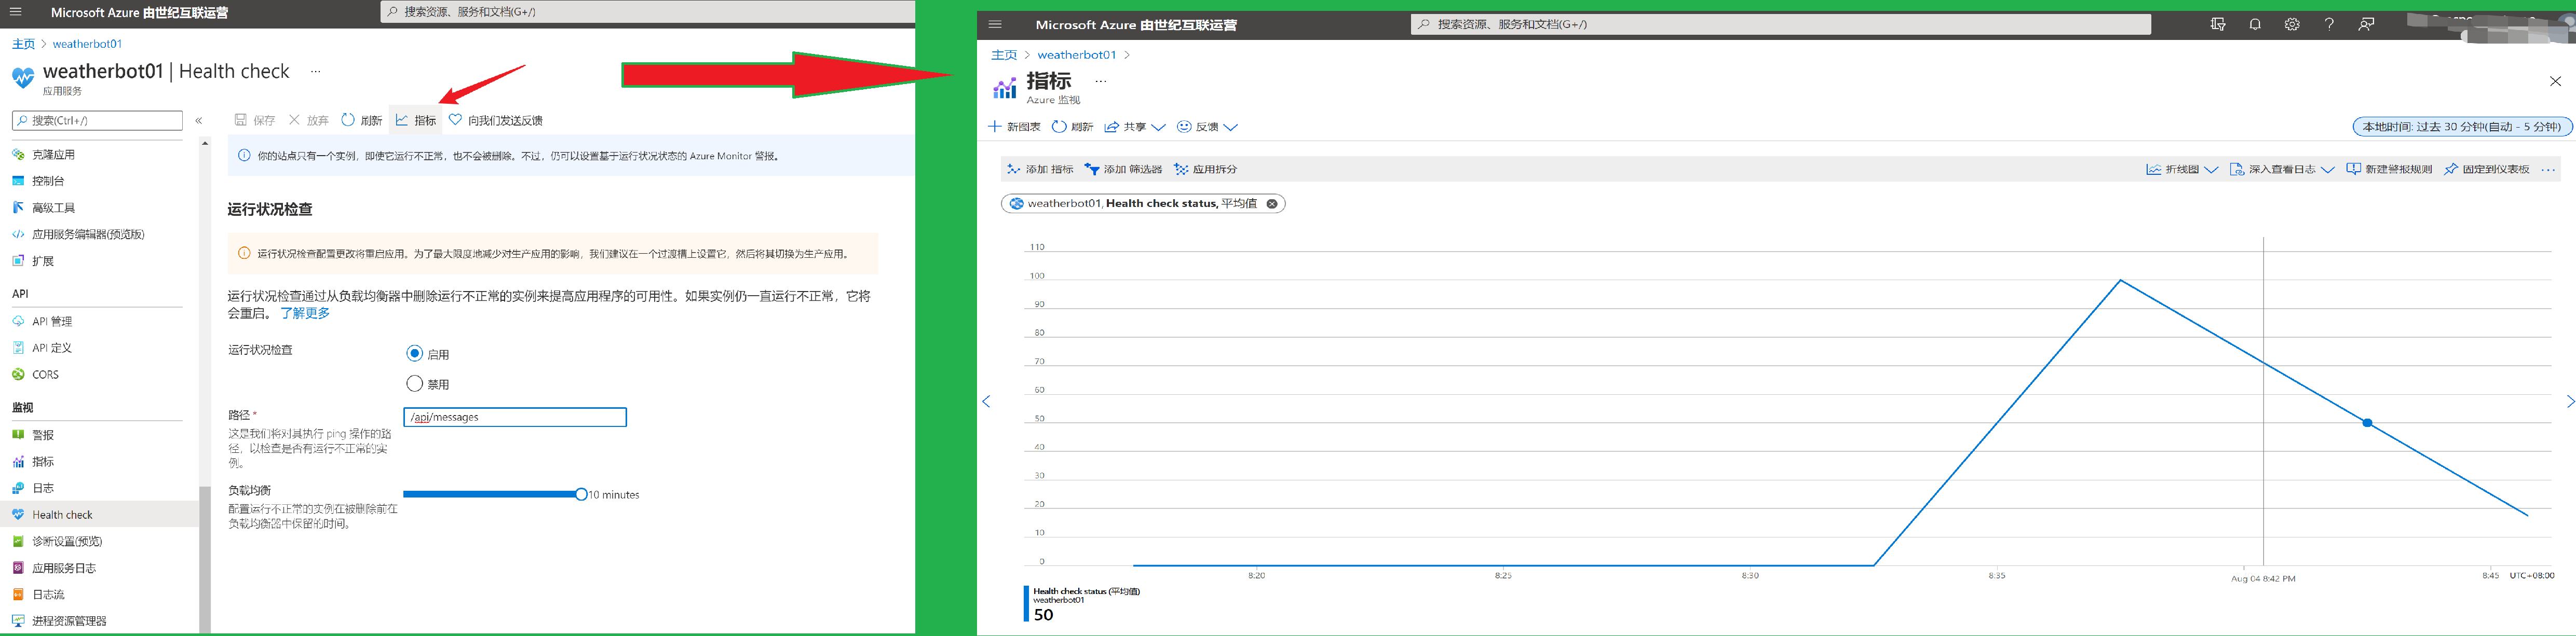
Task: Click 新建警报规则 button
Action: [x=2389, y=169]
